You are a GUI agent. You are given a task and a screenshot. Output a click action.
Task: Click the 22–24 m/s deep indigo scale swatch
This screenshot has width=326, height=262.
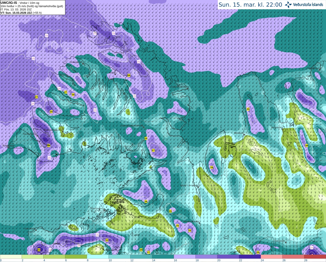coord(250,257)
